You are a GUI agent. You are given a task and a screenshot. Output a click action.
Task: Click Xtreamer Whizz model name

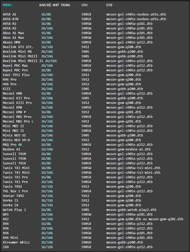[16, 242]
